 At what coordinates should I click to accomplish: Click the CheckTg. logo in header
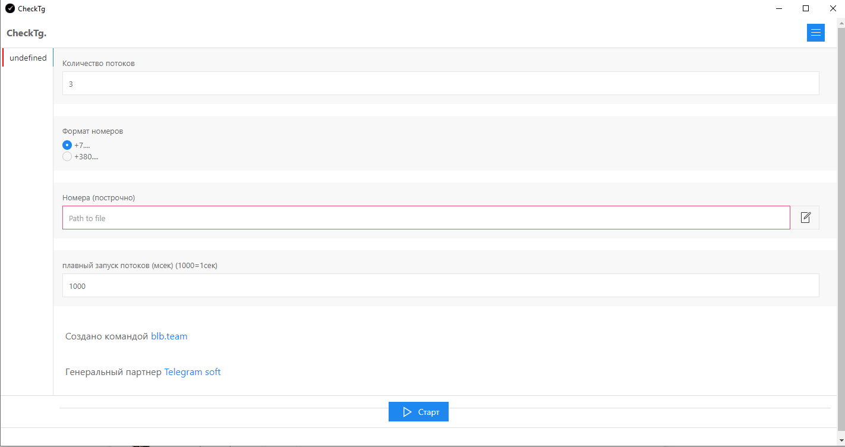point(26,33)
